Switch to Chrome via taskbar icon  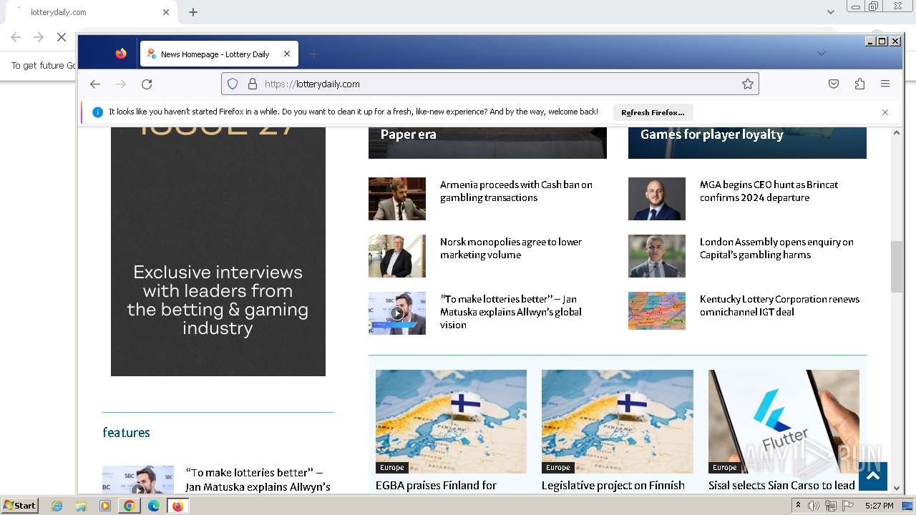(x=130, y=506)
